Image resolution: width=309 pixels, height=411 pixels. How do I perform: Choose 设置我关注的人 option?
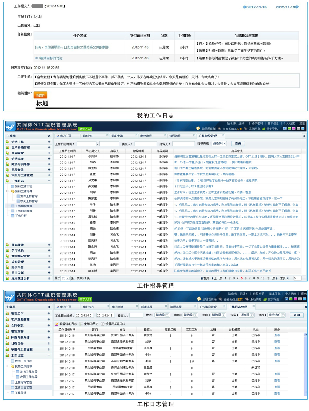pos(113,324)
